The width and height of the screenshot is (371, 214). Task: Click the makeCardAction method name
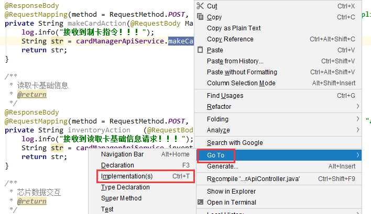click(x=97, y=24)
